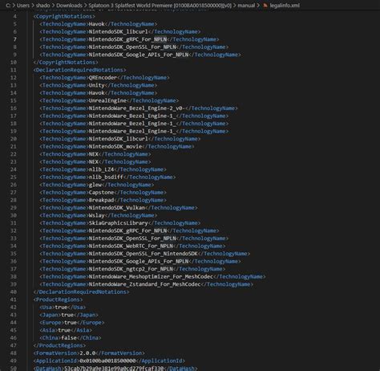Click the C: drive breadcrumb
Screen dimensions: 380x371
tap(8, 6)
